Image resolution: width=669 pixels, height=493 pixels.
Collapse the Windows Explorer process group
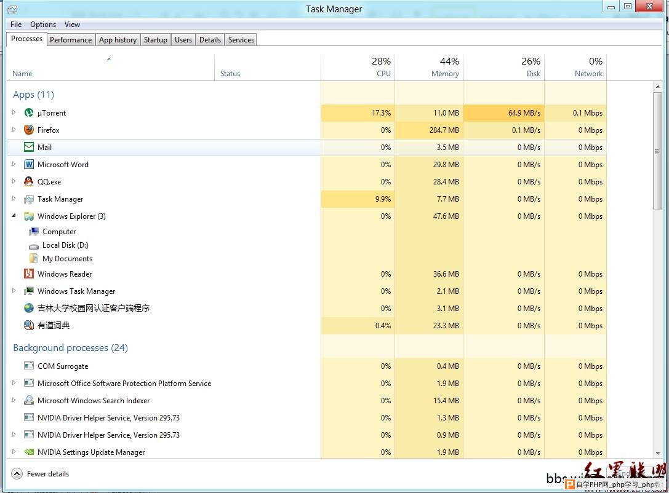[14, 216]
